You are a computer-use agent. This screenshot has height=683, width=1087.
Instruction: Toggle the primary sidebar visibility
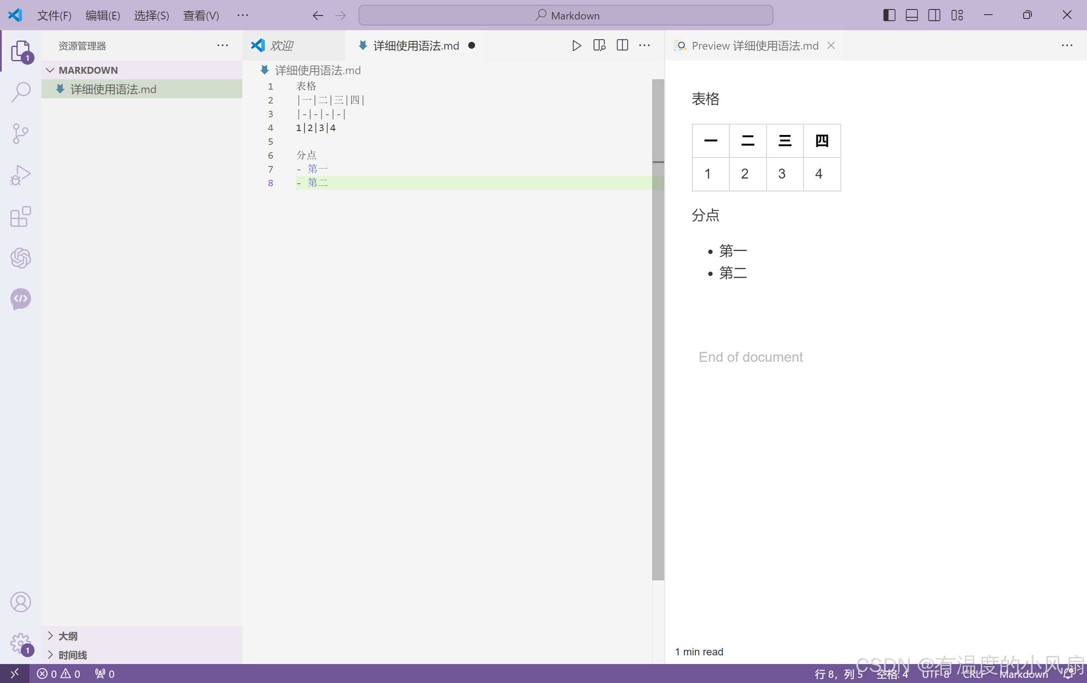click(x=889, y=16)
